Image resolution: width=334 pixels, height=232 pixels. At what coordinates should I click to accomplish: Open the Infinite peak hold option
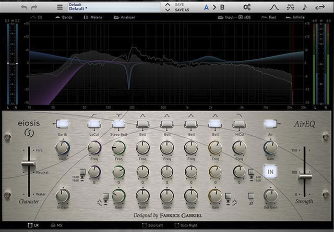click(x=295, y=17)
